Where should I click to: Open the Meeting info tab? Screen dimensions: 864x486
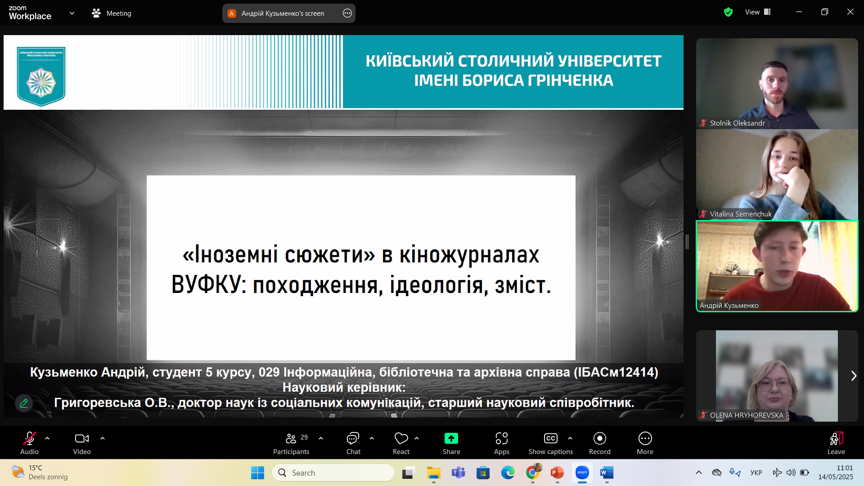pos(112,13)
